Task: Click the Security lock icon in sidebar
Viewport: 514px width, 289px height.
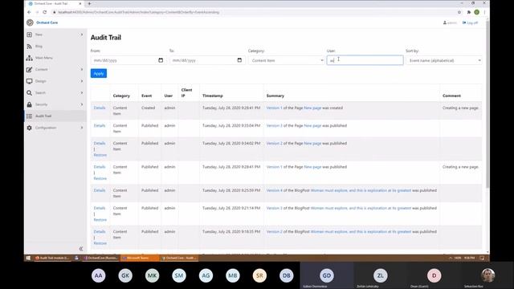Action: coord(29,104)
